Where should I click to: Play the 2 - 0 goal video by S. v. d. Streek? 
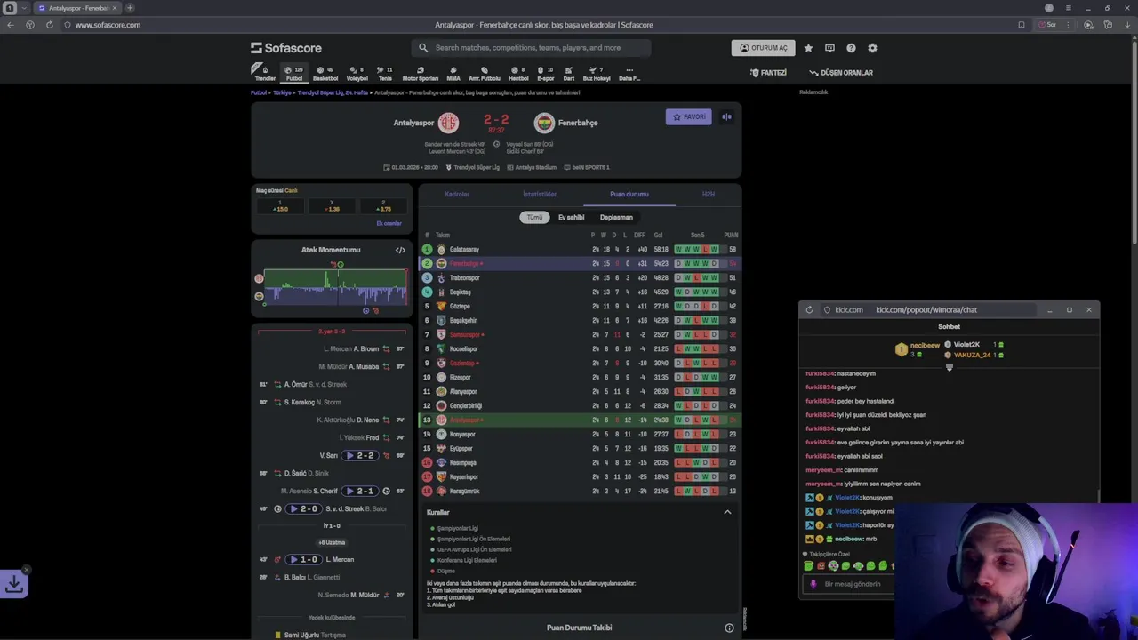303,508
